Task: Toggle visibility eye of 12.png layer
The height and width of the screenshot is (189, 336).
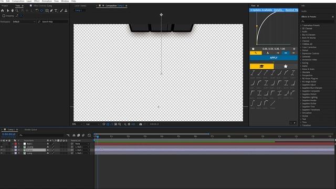Action: point(2,147)
